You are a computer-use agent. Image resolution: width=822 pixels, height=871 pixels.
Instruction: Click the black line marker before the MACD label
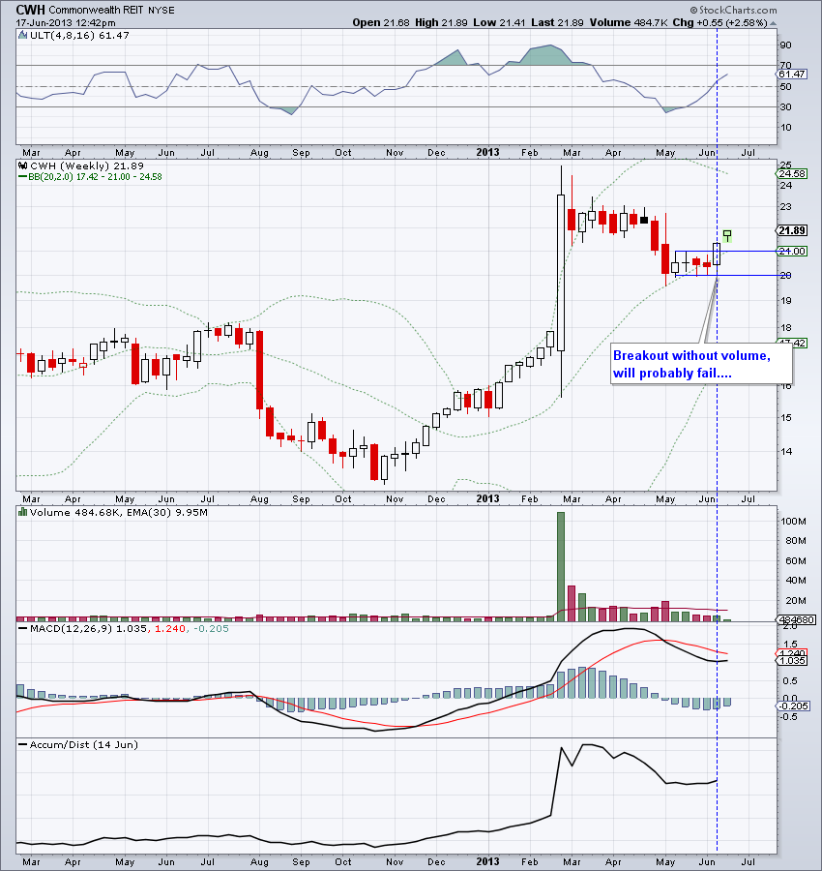click(23, 629)
